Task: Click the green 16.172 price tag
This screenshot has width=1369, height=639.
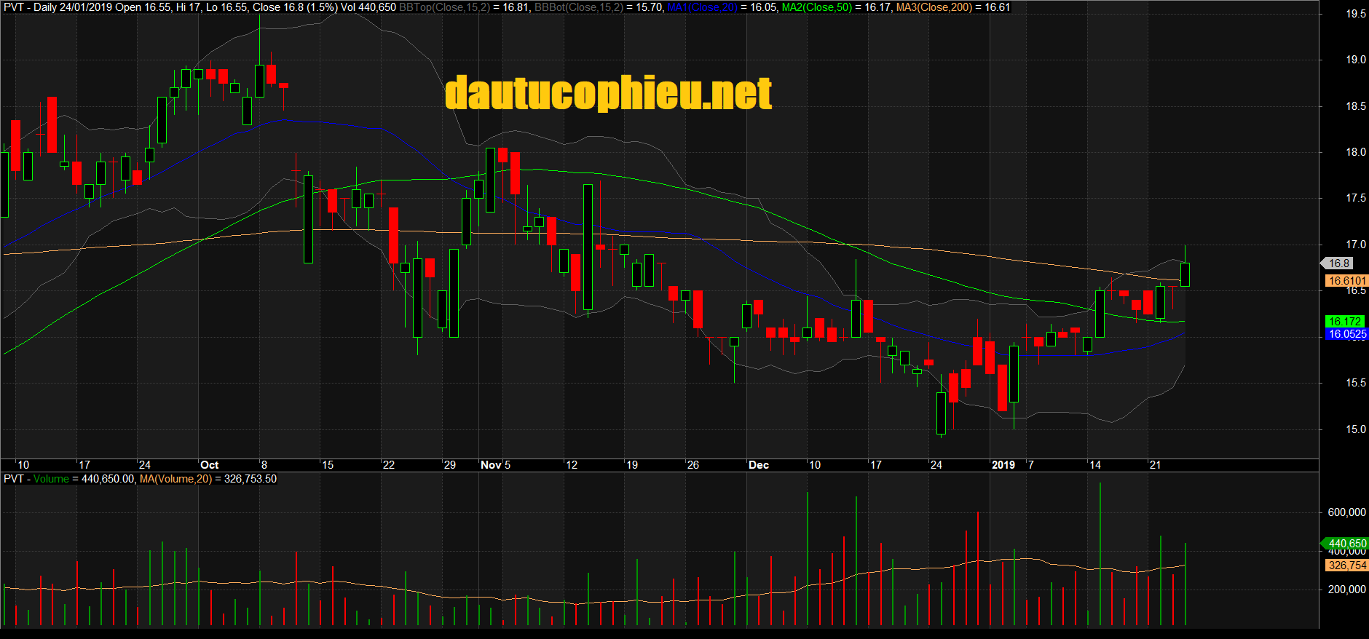Action: coord(1344,321)
